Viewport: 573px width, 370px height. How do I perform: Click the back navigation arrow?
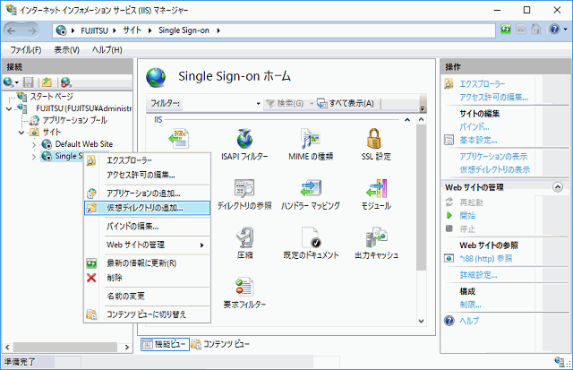[x=12, y=30]
